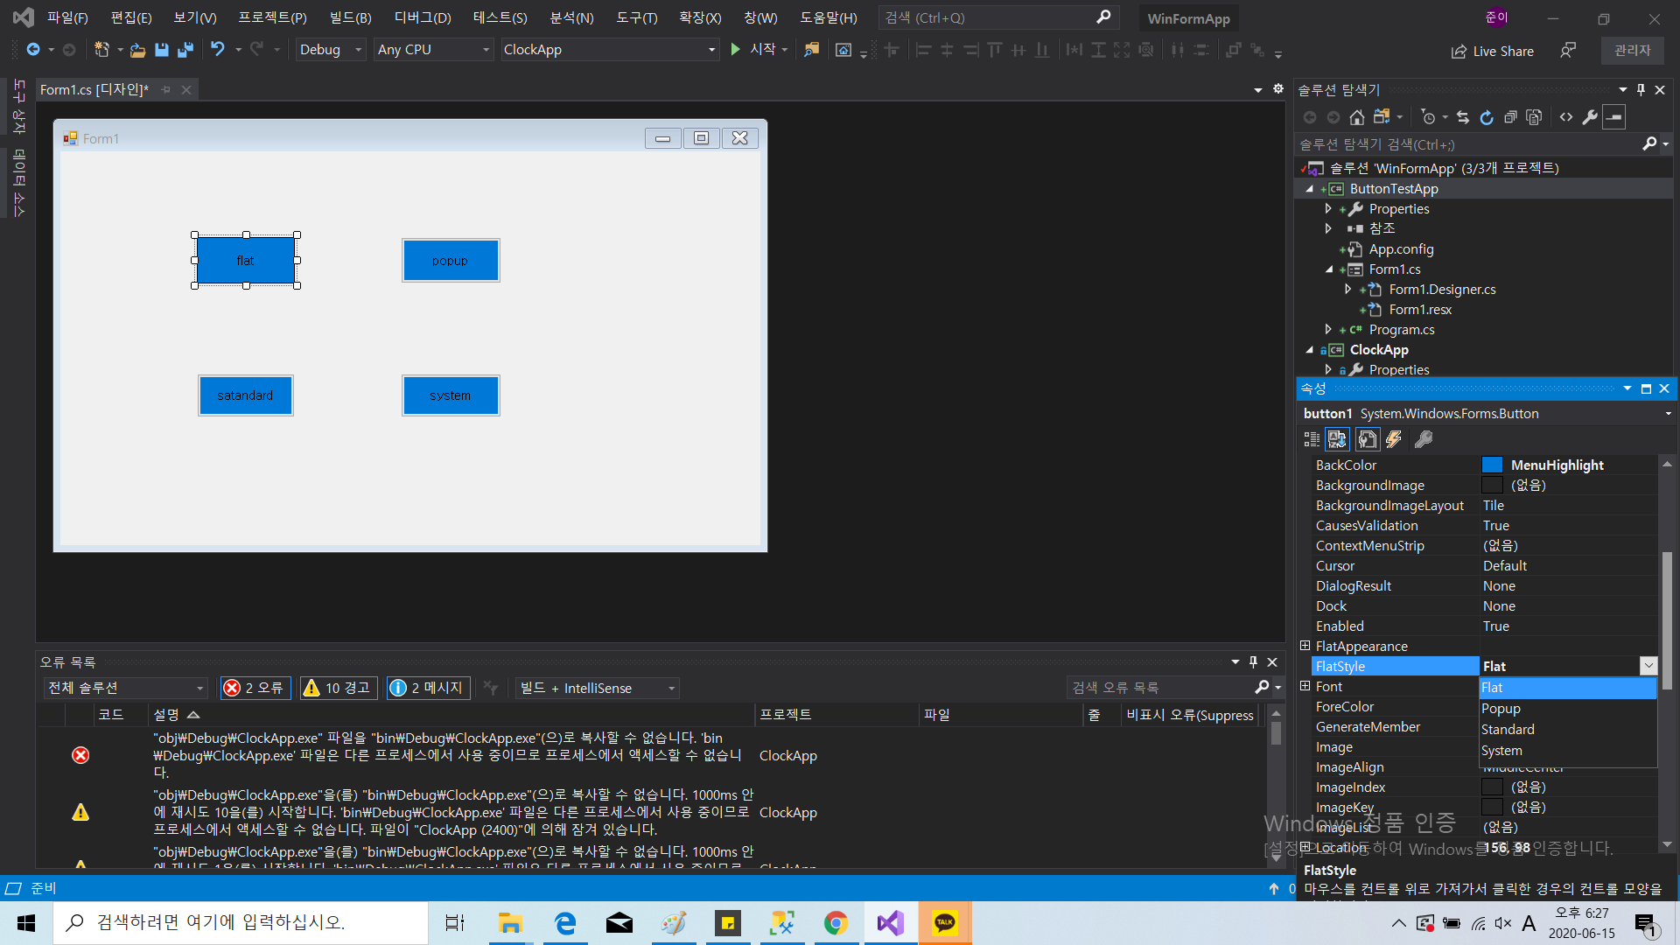The width and height of the screenshot is (1680, 945).
Task: Toggle the 2 오류 errors filter
Action: pyautogui.click(x=255, y=689)
